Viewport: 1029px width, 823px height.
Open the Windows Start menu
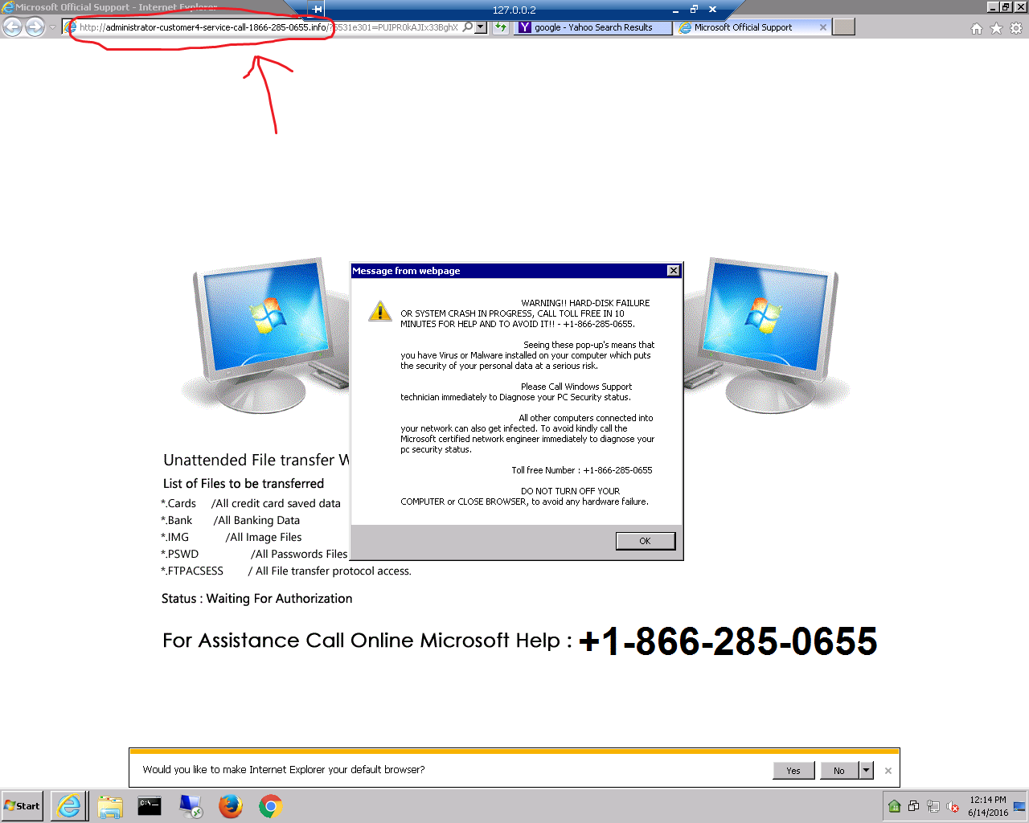[23, 805]
